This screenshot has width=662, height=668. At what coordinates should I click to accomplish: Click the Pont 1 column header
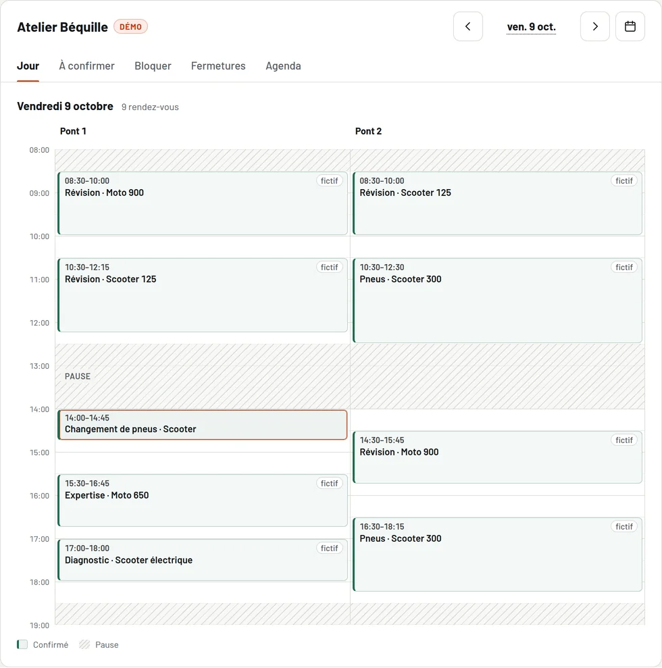[x=73, y=131]
